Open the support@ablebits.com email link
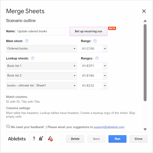 click(x=109, y=127)
